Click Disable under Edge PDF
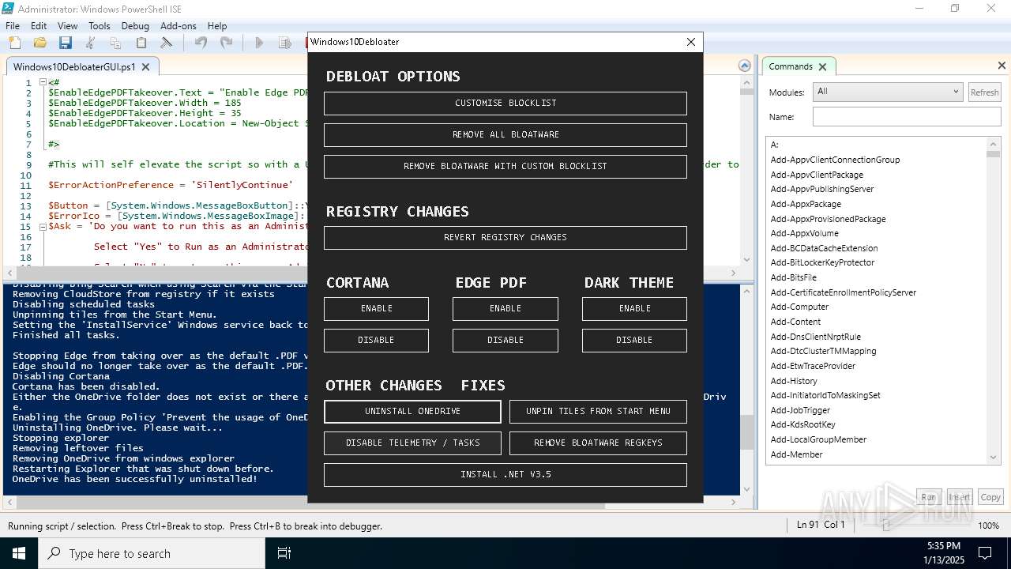Image resolution: width=1011 pixels, height=569 pixels. [x=505, y=341]
